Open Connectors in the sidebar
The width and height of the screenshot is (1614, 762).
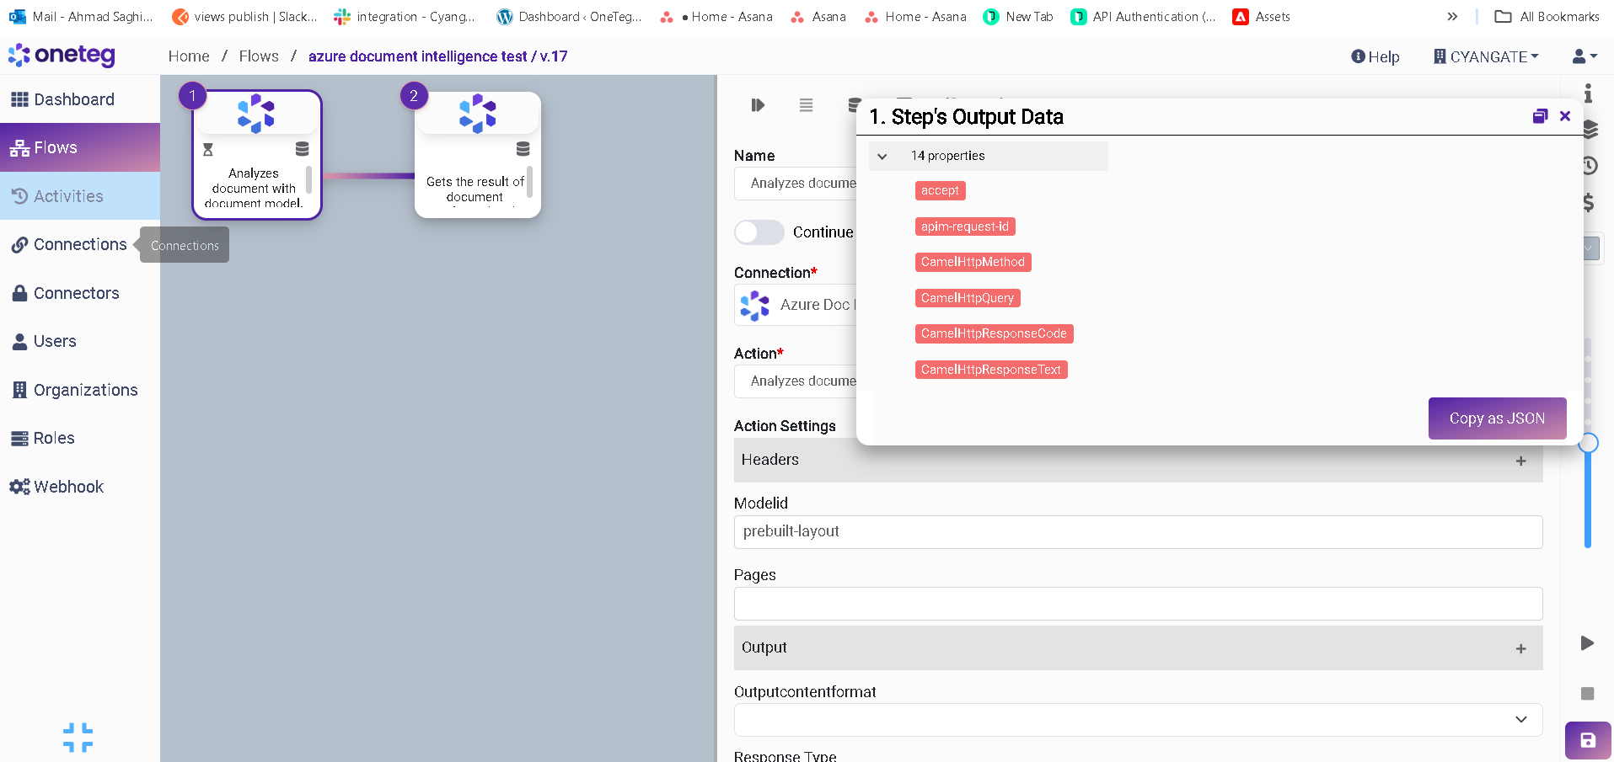pos(76,293)
